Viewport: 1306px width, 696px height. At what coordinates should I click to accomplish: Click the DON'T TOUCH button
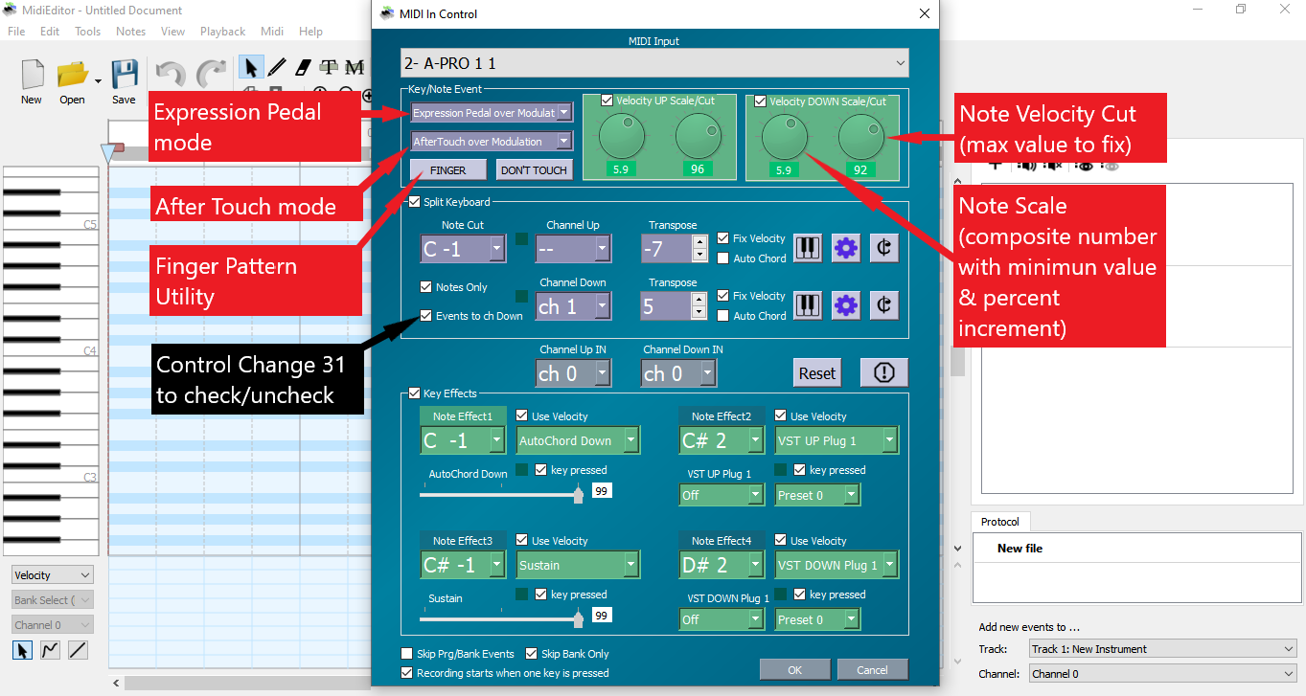click(535, 170)
